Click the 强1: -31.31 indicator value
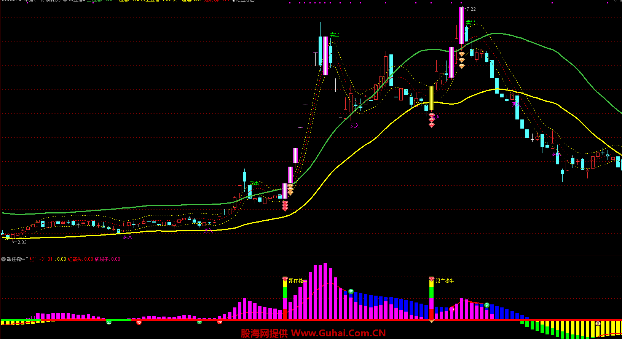622x339 pixels. (41, 259)
